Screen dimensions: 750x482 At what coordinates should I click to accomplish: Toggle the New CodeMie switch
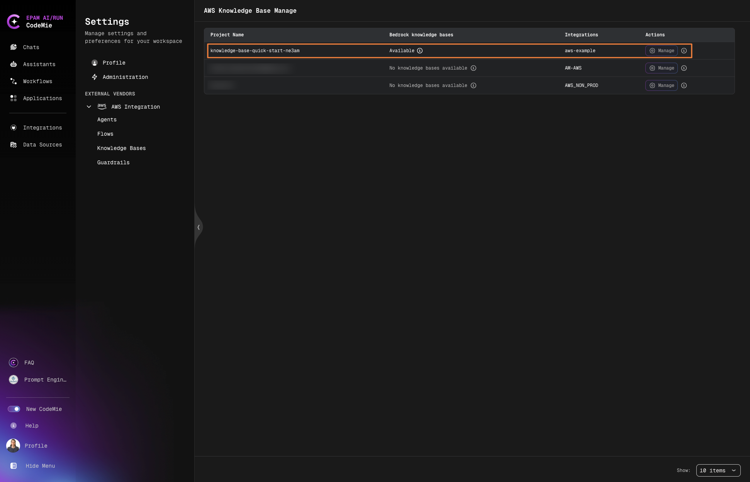click(14, 409)
